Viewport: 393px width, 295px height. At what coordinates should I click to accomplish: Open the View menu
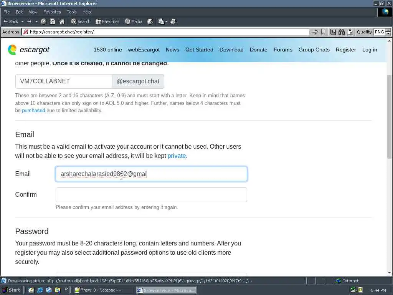click(33, 12)
